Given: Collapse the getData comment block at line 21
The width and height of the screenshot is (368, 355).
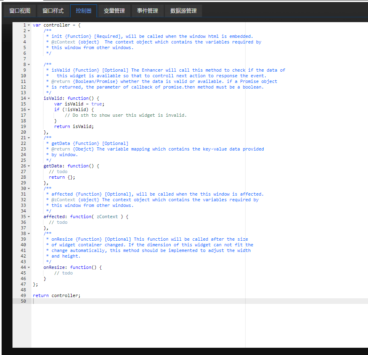Looking at the screenshot, I should point(29,138).
